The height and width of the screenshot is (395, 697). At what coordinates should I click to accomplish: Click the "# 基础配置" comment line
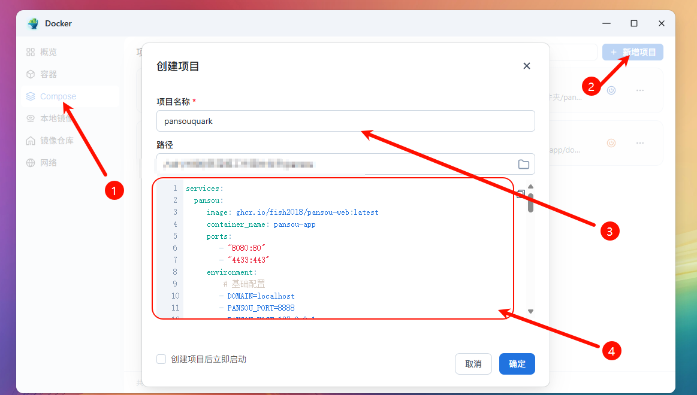click(243, 284)
